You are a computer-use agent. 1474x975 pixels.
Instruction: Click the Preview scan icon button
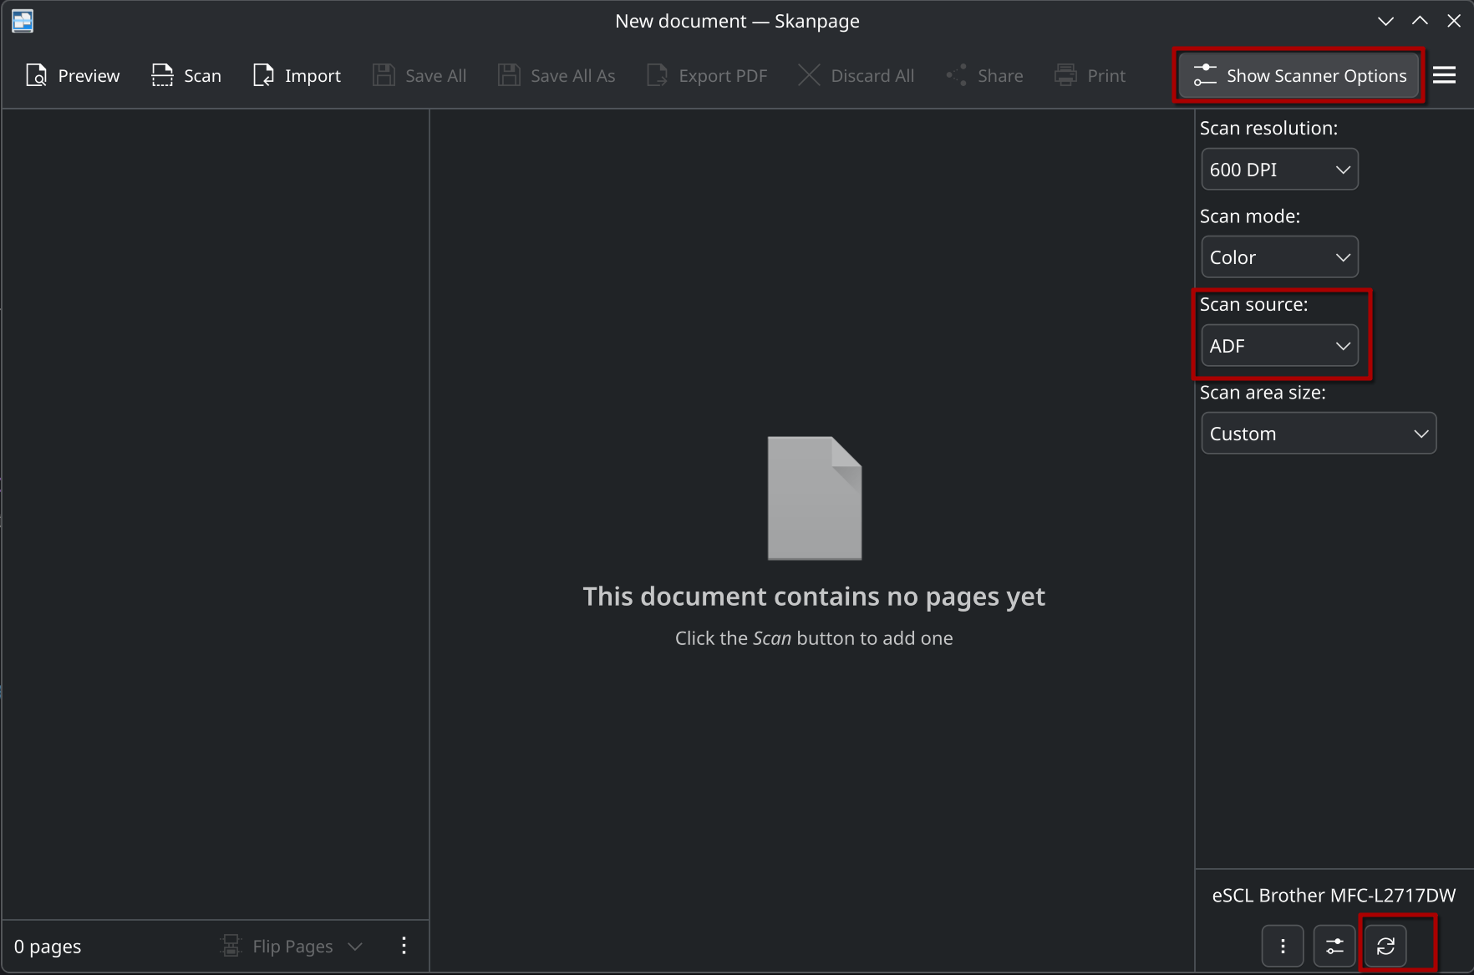73,76
